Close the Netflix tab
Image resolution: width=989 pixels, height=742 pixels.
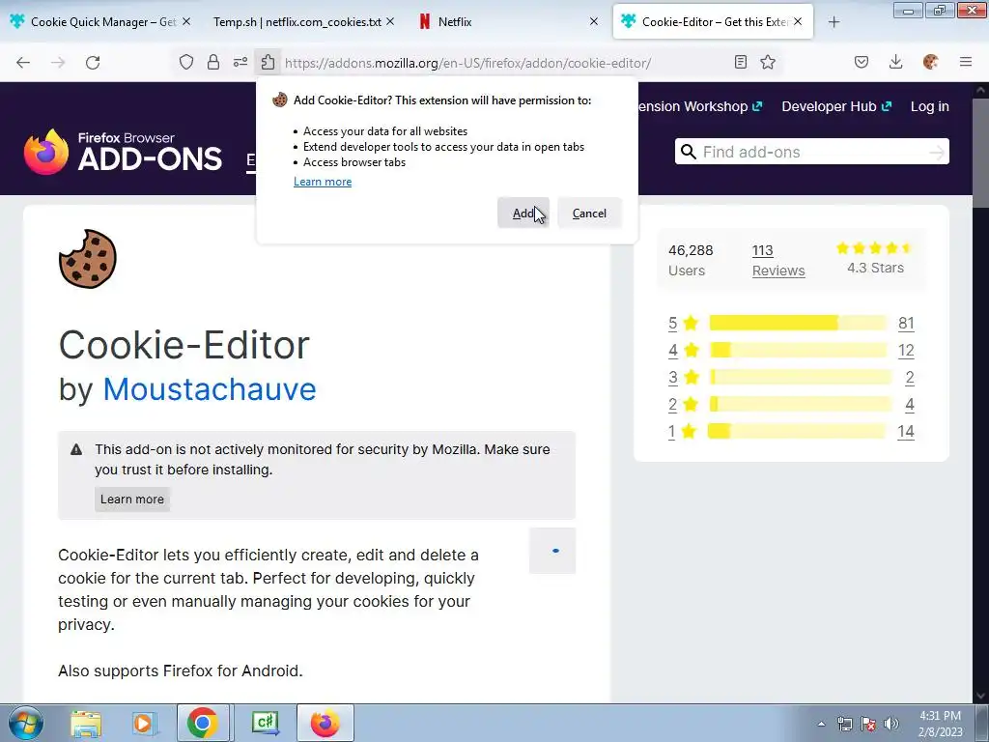coord(594,21)
